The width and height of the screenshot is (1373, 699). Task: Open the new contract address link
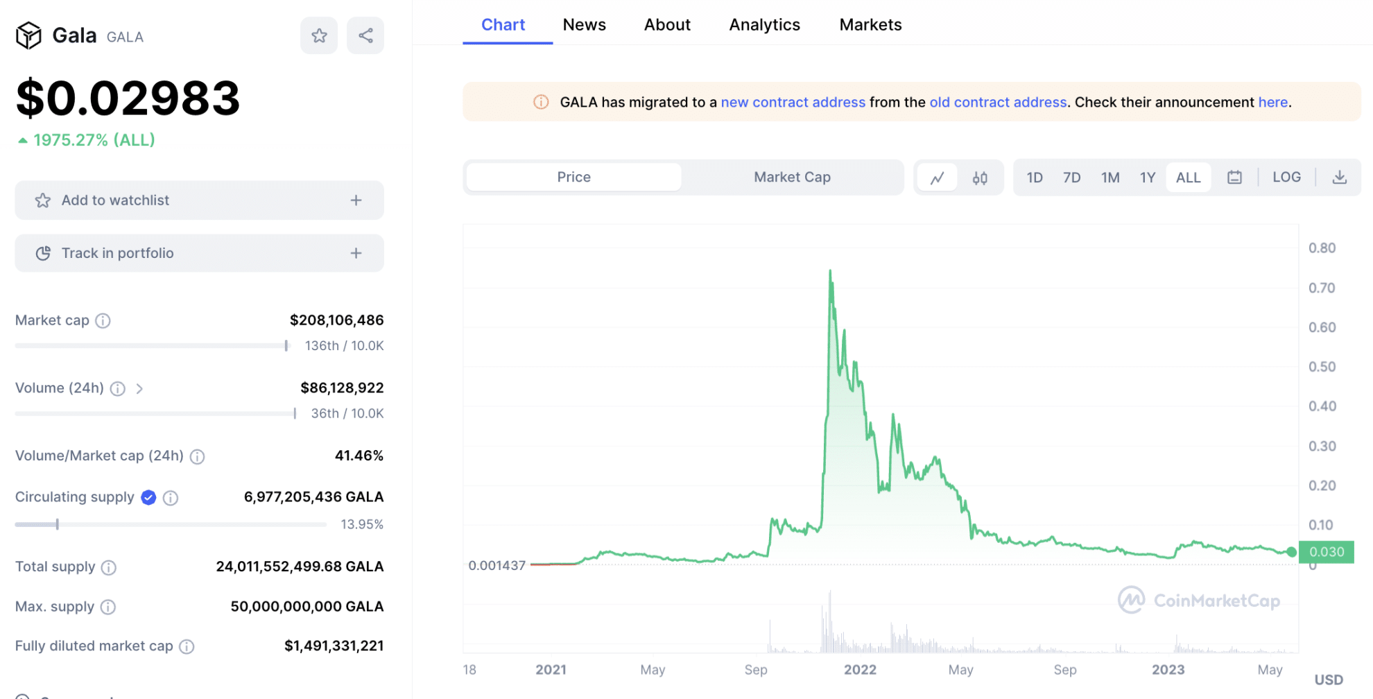(793, 102)
